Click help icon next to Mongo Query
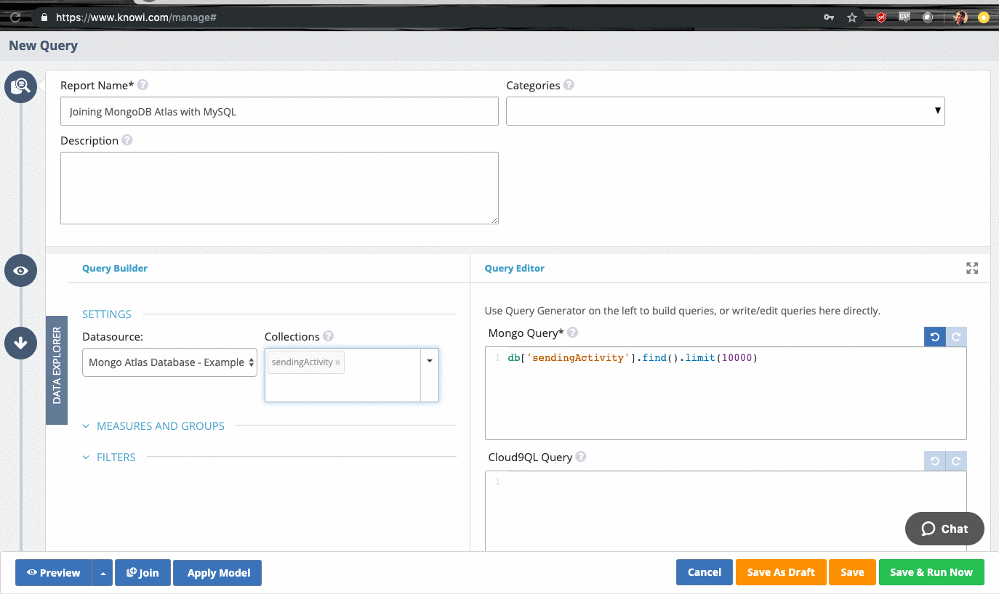This screenshot has height=594, width=999. [572, 333]
